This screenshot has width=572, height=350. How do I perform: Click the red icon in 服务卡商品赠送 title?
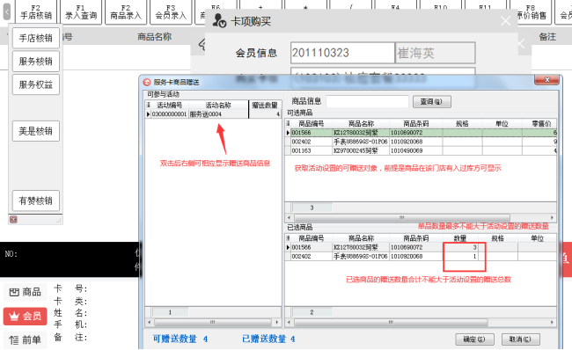coord(147,83)
